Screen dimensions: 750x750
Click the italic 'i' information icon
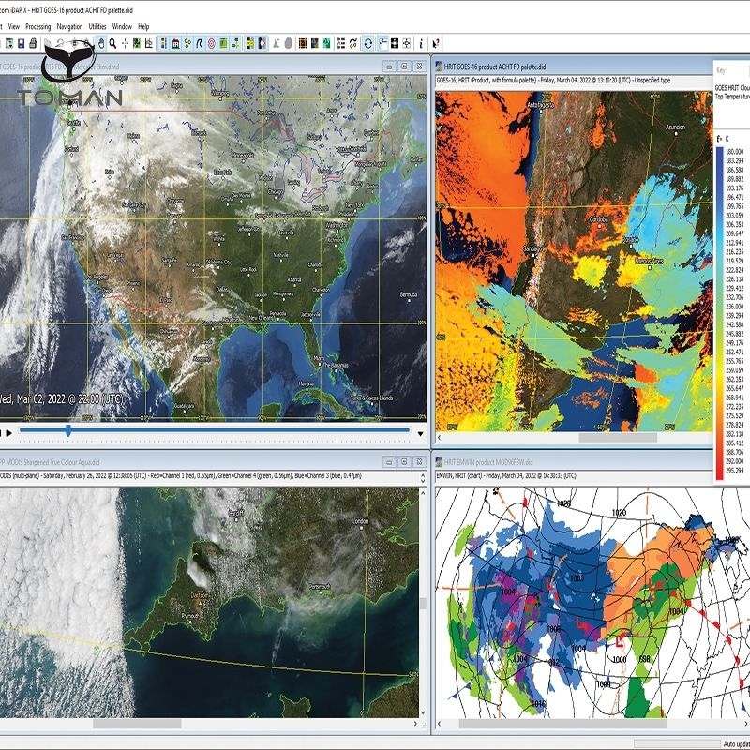point(421,44)
